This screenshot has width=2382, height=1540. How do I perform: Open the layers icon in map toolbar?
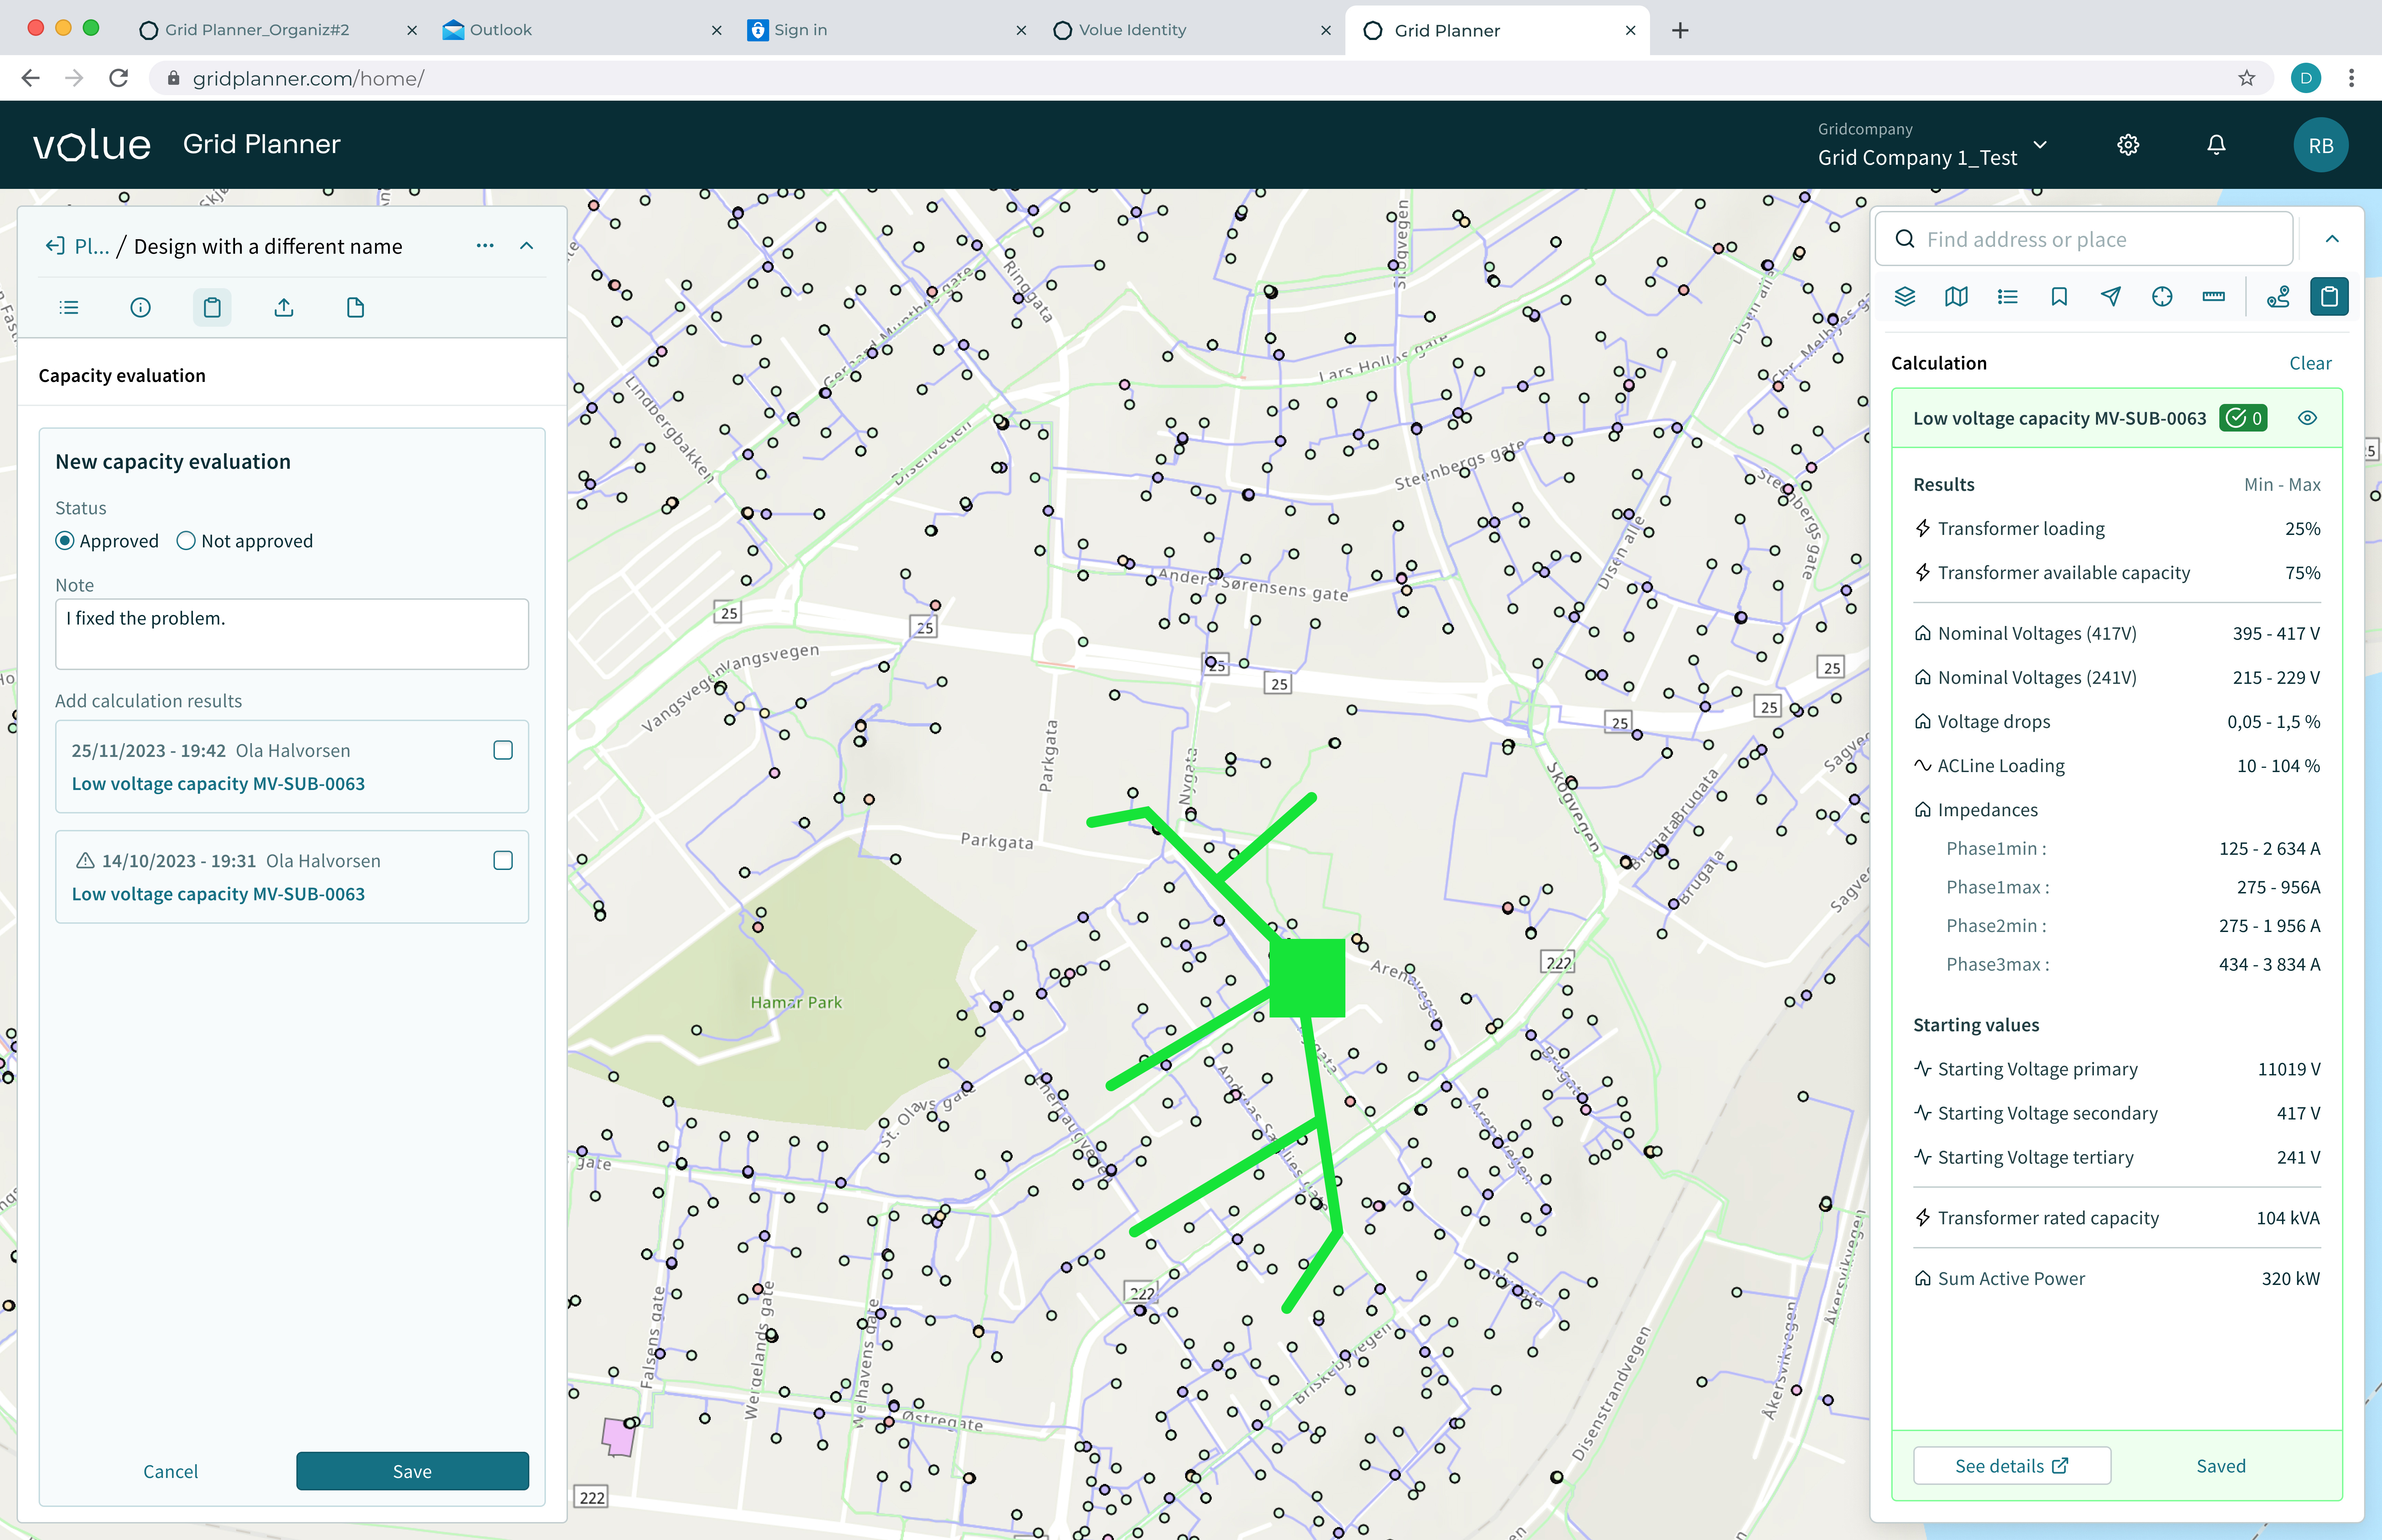click(x=1904, y=297)
